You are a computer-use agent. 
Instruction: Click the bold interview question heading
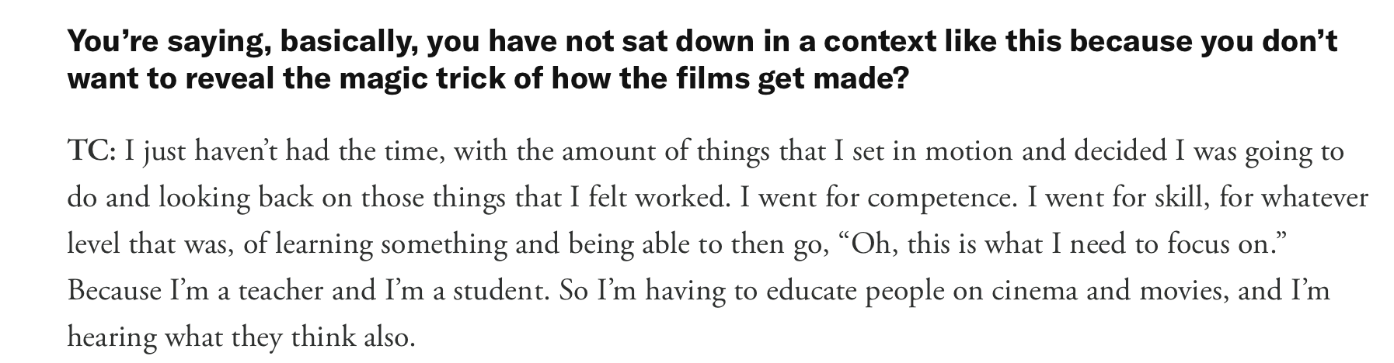(x=702, y=60)
